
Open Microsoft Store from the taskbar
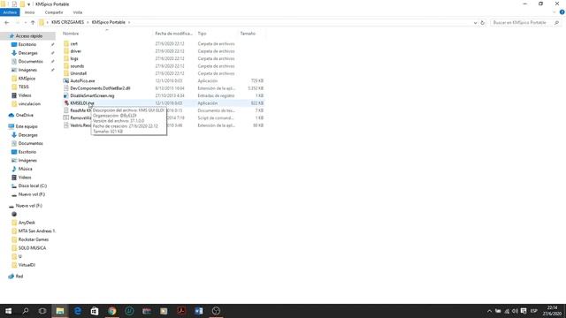(x=95, y=311)
